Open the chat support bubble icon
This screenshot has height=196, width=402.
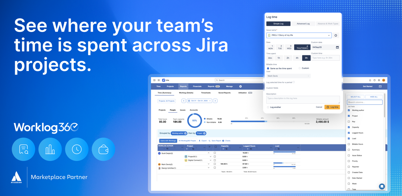coord(382,187)
